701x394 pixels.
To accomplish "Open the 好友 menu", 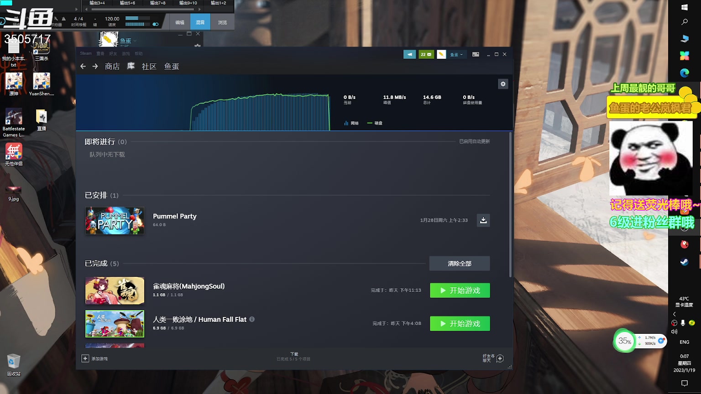I will [x=113, y=53].
